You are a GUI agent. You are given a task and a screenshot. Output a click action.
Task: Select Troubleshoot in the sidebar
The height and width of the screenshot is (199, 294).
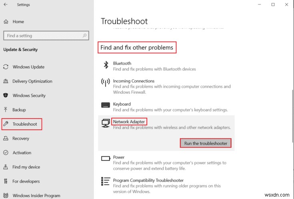24,124
